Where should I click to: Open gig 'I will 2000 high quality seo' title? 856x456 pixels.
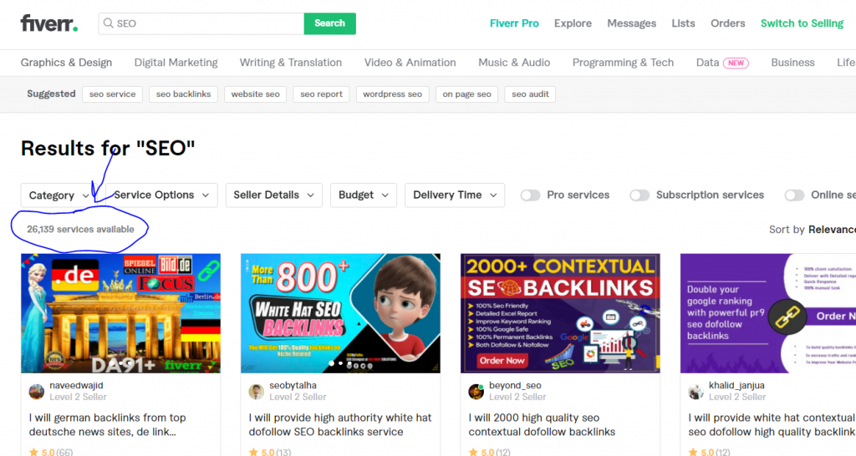tap(542, 424)
